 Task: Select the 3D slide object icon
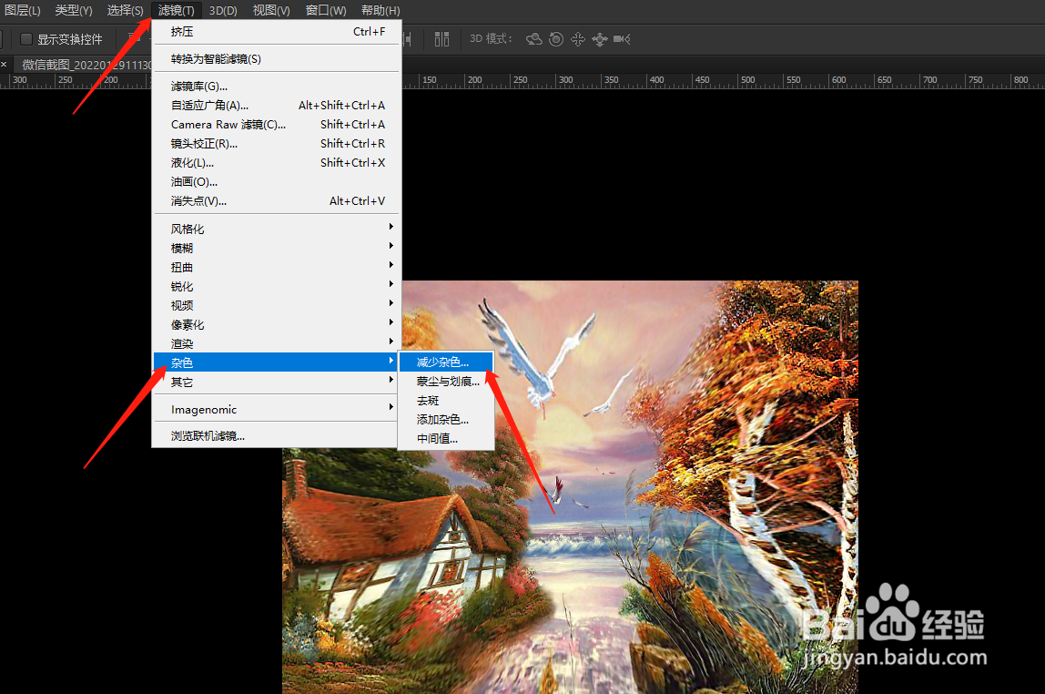pos(600,39)
